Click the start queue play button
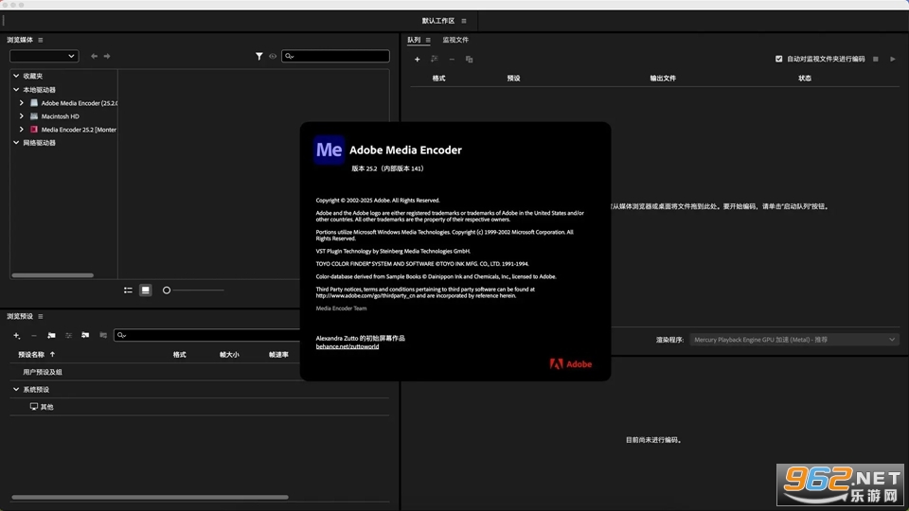Viewport: 909px width, 511px height. (x=893, y=59)
